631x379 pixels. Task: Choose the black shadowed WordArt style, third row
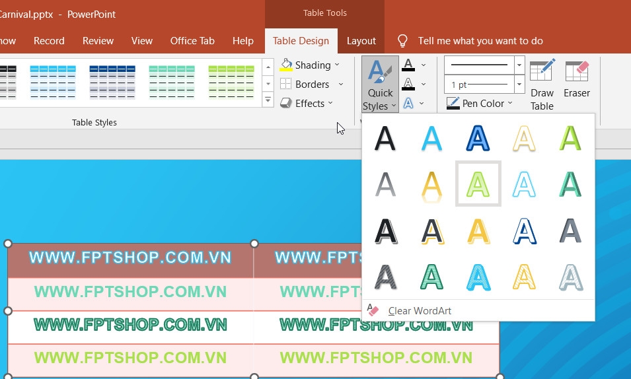[x=385, y=231]
